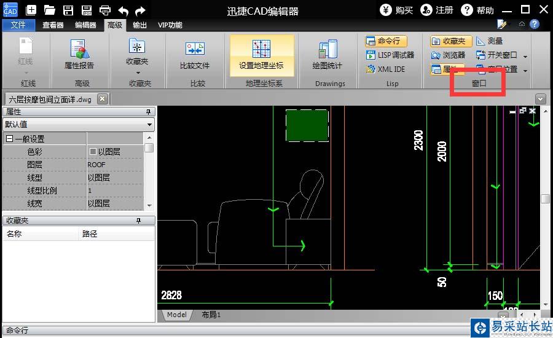Launch the 比较文件 compare files tool

coord(195,55)
